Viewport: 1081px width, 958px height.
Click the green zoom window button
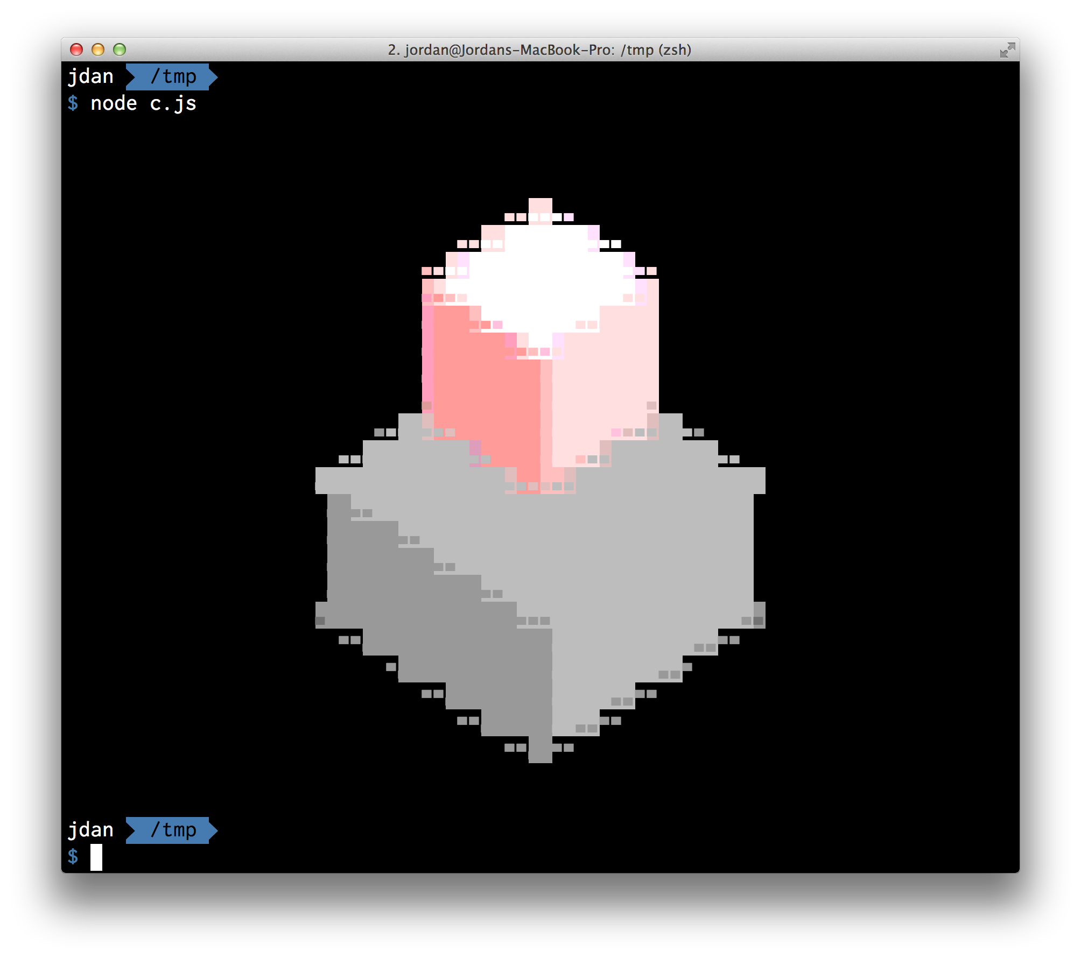coord(120,50)
